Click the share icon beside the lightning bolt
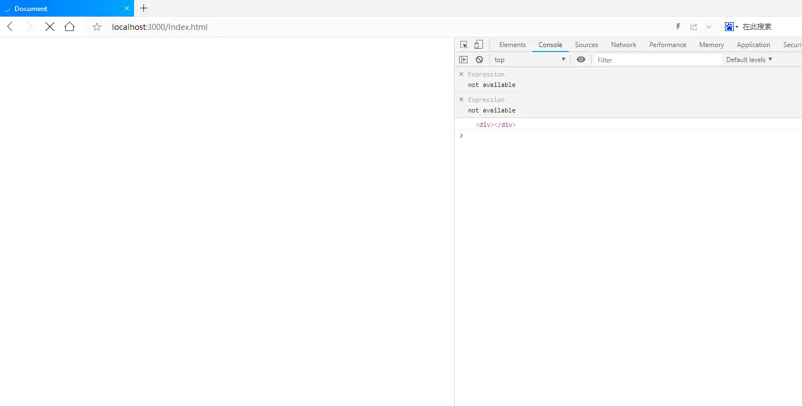This screenshot has height=406, width=802. (693, 27)
